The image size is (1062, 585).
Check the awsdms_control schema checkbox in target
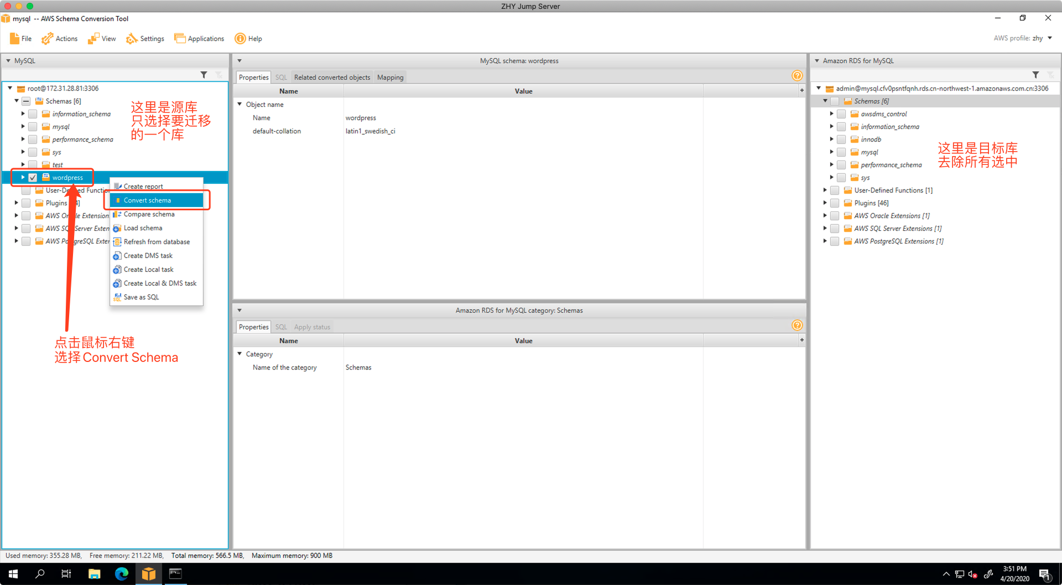841,114
